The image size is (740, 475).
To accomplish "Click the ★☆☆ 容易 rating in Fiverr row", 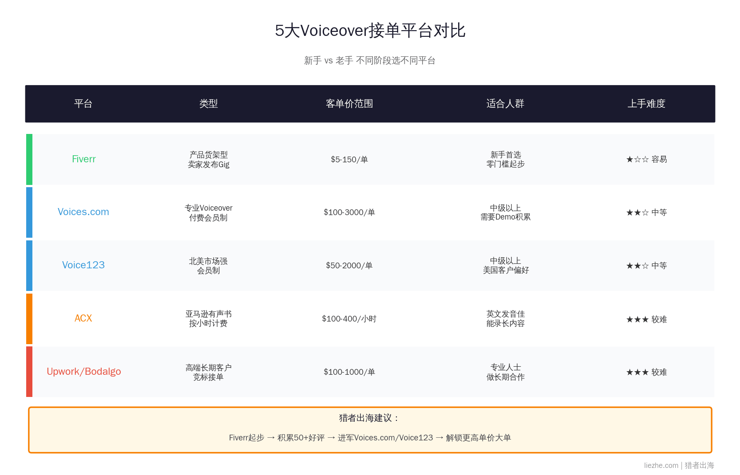I will (646, 159).
